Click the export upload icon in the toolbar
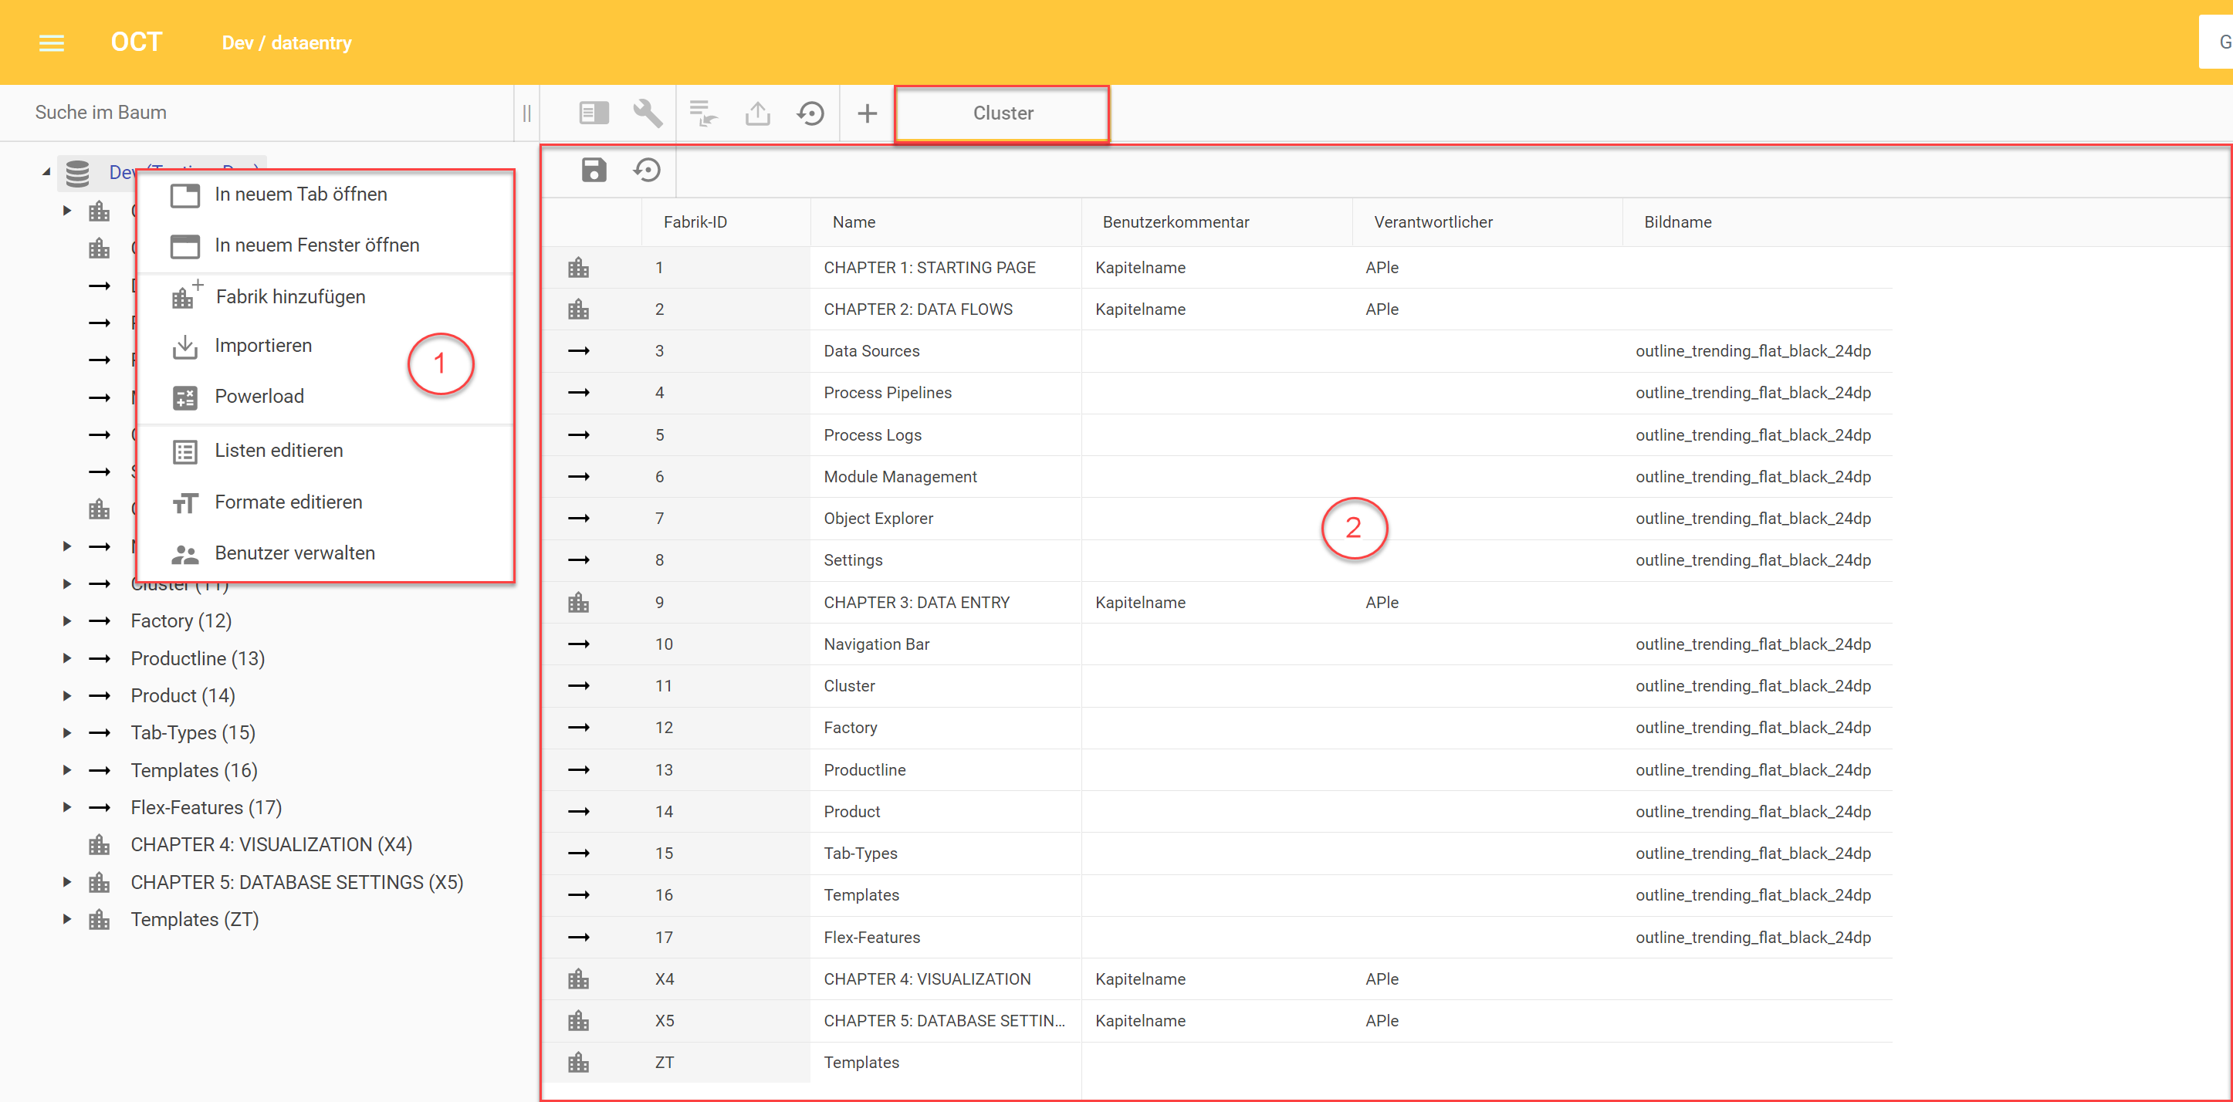2233x1102 pixels. [x=758, y=113]
